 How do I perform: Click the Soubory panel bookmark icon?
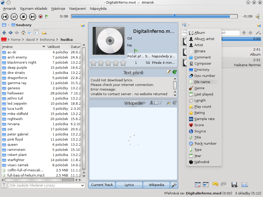[82, 25]
